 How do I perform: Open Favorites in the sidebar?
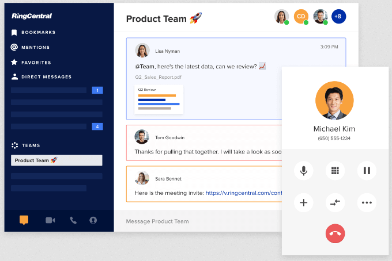31,62
